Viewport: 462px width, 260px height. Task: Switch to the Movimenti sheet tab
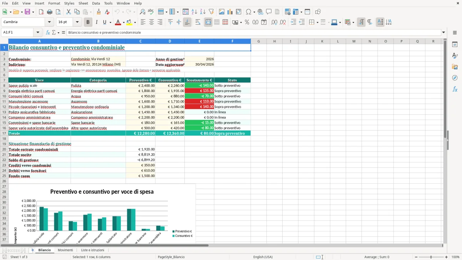[65, 250]
